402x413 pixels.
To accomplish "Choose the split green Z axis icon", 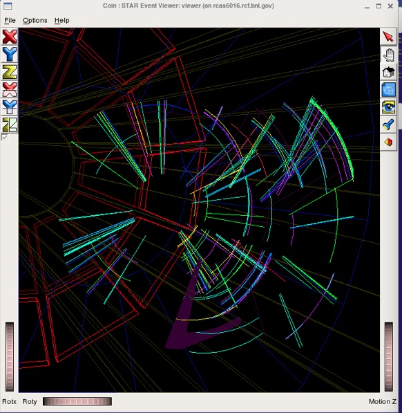I will 10,125.
